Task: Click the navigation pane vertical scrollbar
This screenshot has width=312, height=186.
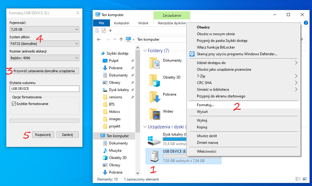Action: pyautogui.click(x=138, y=91)
